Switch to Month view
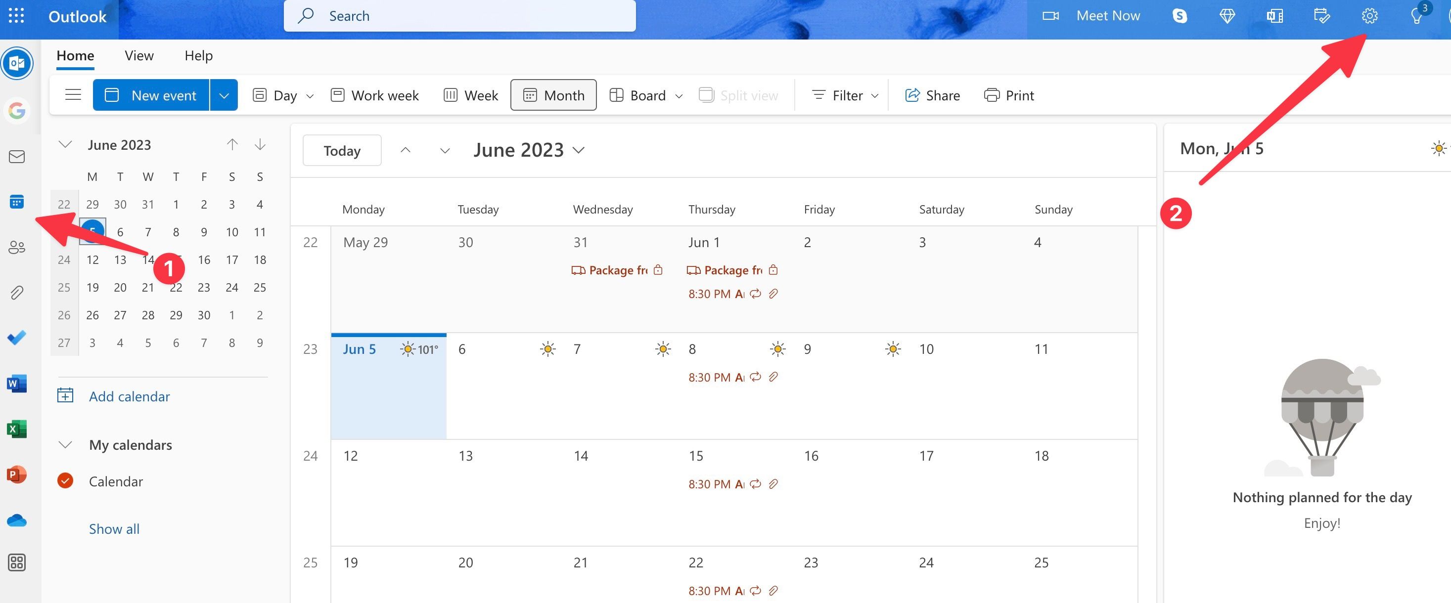Screen dimensions: 1451x603 click(x=552, y=93)
